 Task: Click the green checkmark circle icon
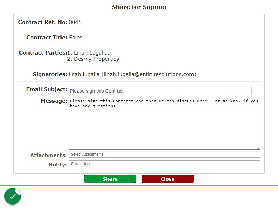point(13,196)
